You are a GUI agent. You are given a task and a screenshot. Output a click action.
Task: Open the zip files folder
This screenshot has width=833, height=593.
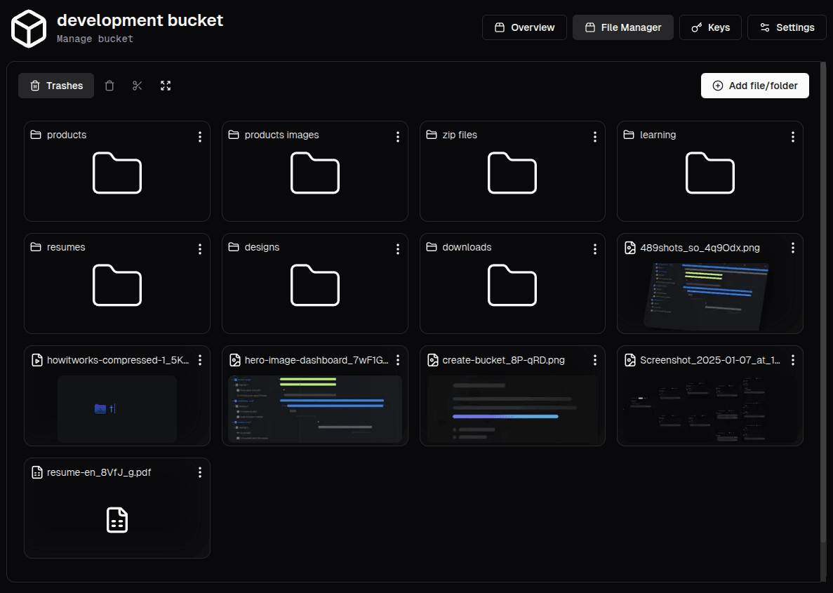(512, 173)
